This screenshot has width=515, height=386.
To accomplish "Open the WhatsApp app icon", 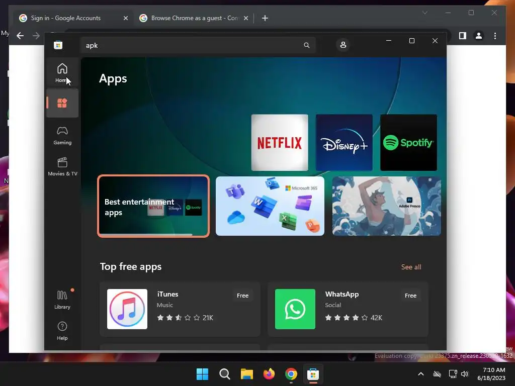I will (x=295, y=309).
